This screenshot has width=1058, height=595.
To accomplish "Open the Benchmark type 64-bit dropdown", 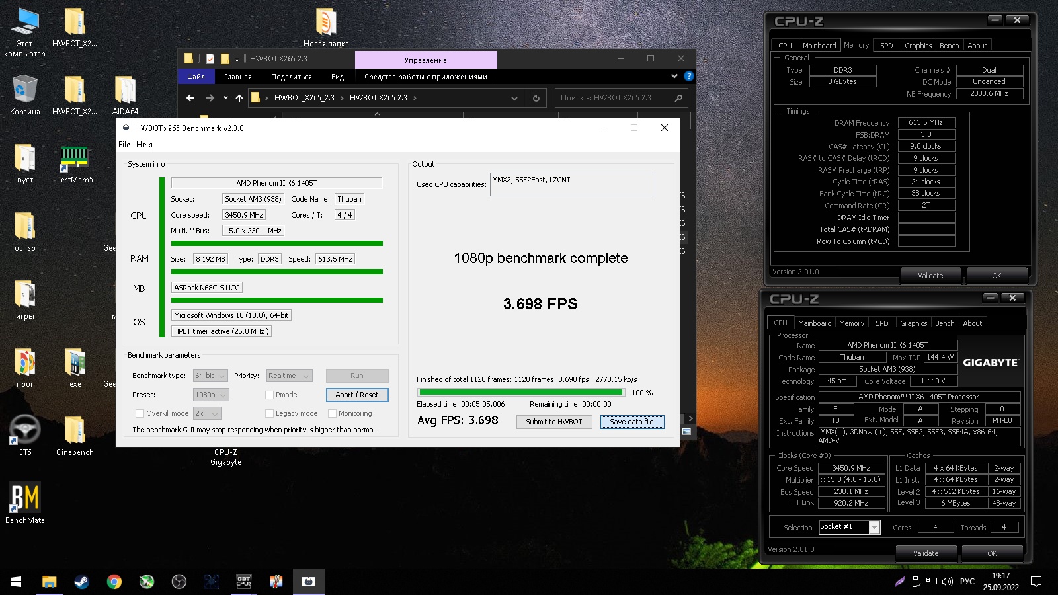I will coord(210,376).
